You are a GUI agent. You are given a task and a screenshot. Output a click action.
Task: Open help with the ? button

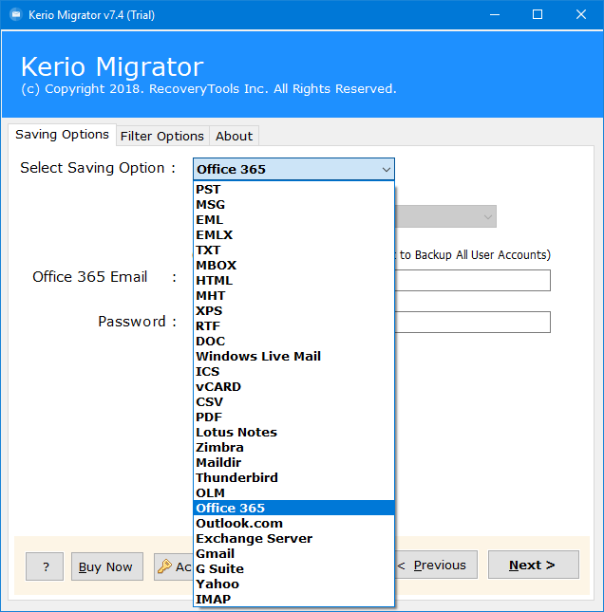45,566
